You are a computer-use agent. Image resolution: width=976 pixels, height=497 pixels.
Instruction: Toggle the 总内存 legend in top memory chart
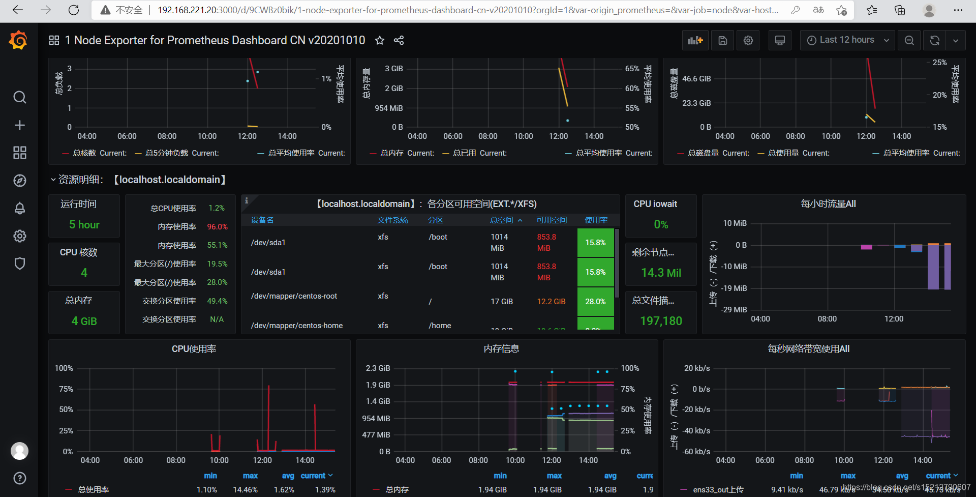click(x=391, y=153)
